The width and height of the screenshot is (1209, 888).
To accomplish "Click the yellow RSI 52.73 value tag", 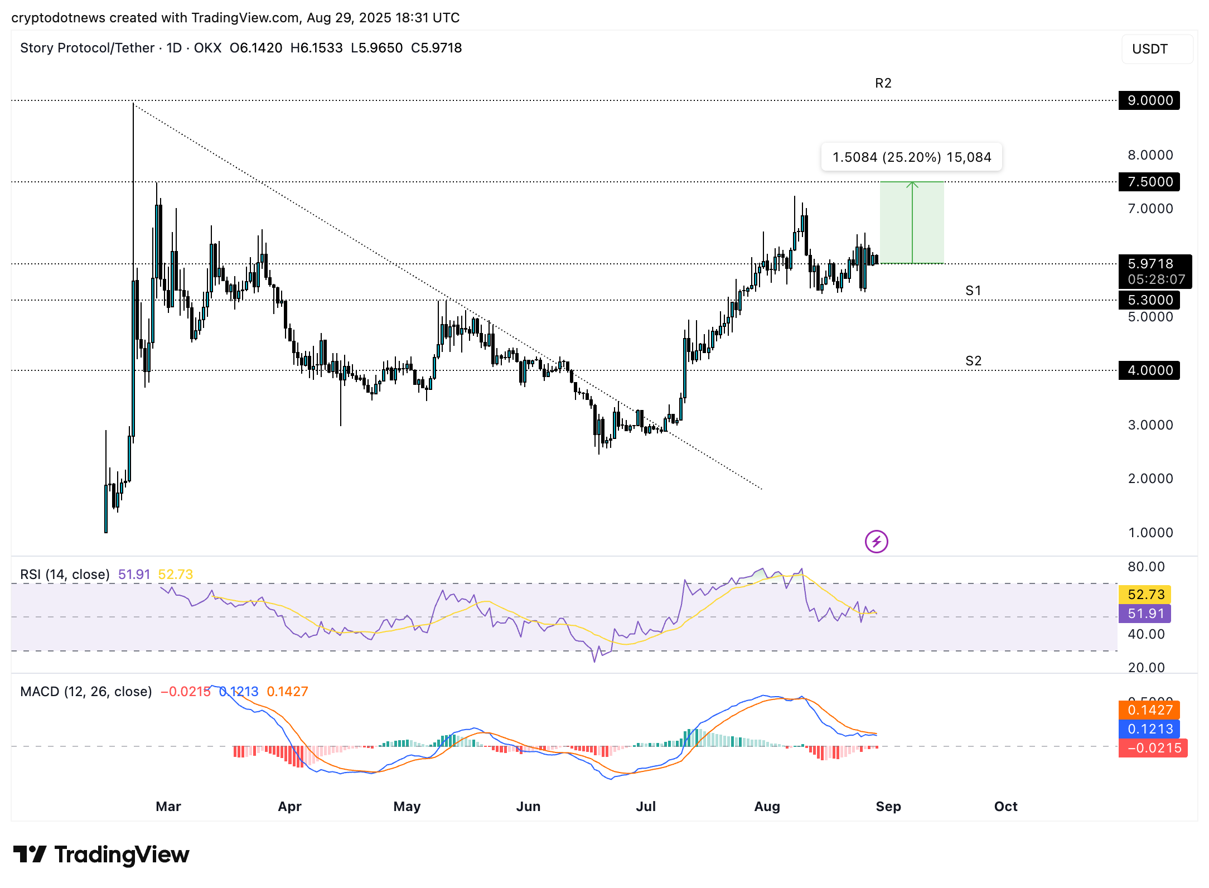I will pos(1145,595).
